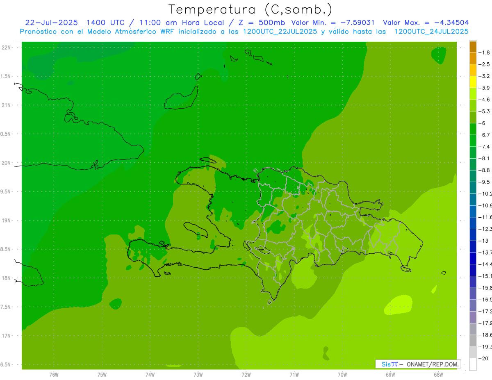Click the '71W' longitude label

(294, 374)
